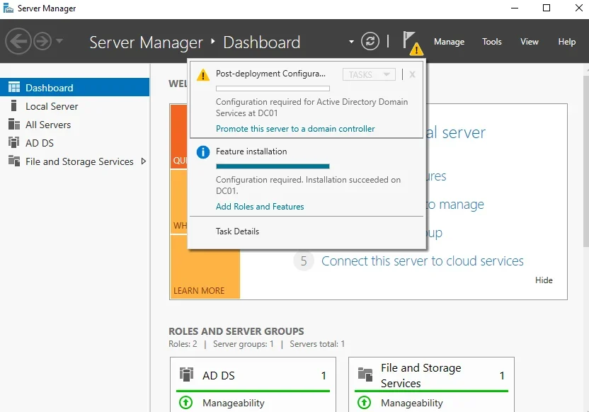This screenshot has width=589, height=412.
Task: Click the green AD DS Manageability status icon
Action: [185, 403]
